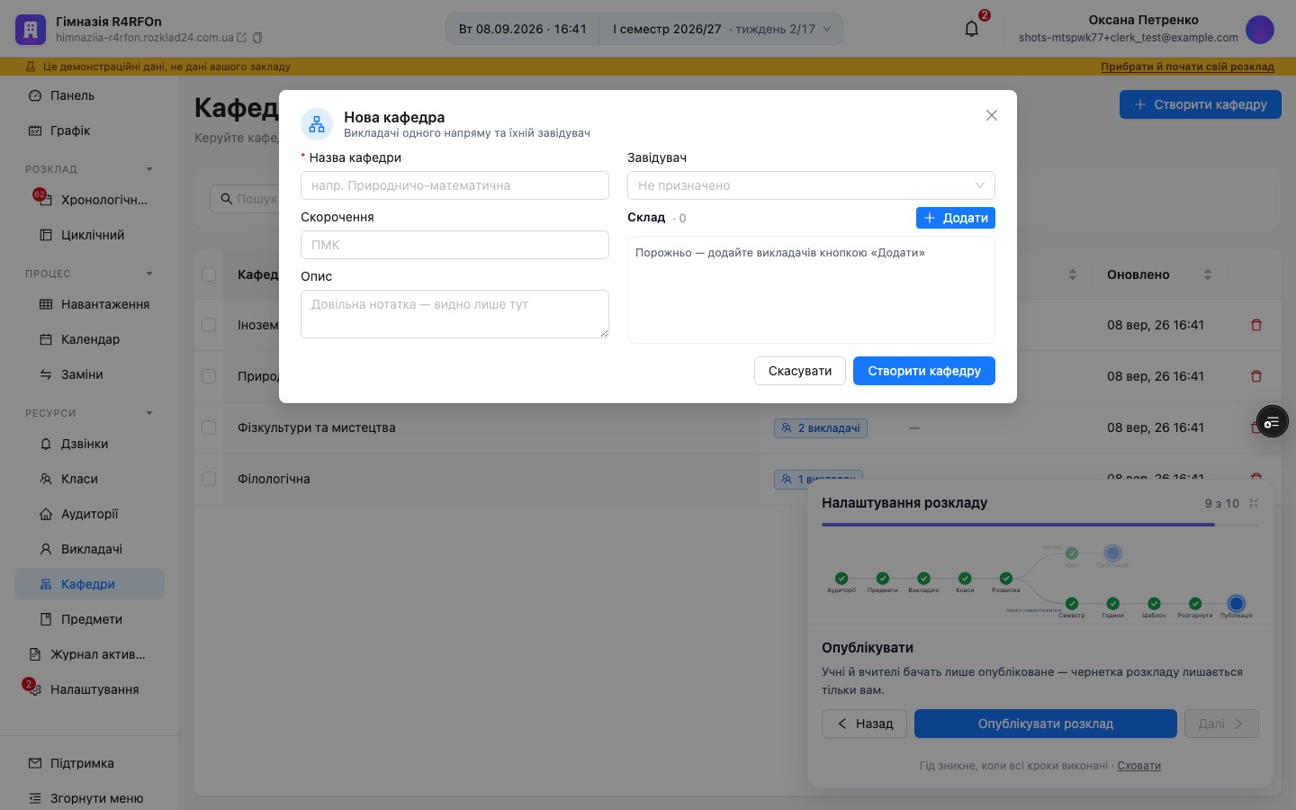This screenshot has width=1296, height=810.
Task: Click Додати to add teachers
Action: (956, 218)
